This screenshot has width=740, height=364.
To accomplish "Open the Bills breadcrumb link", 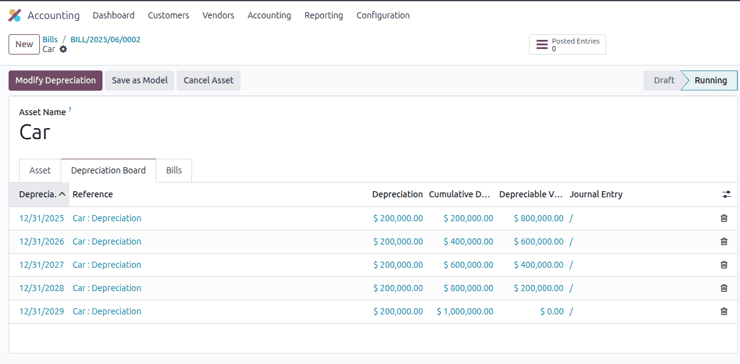I will [x=50, y=39].
